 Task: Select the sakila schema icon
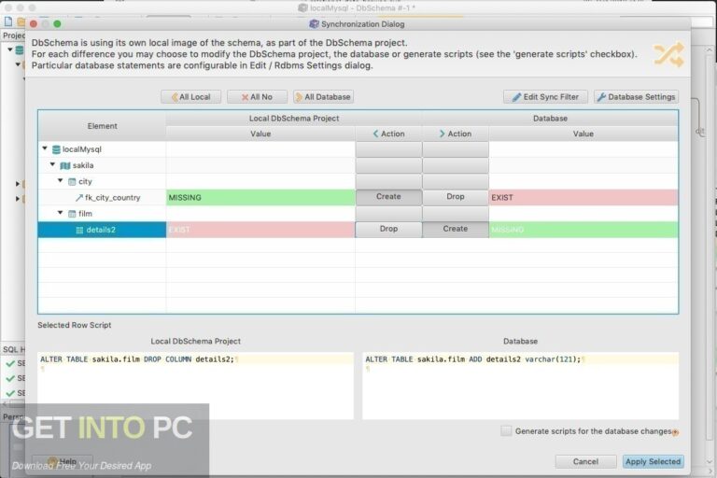(65, 165)
